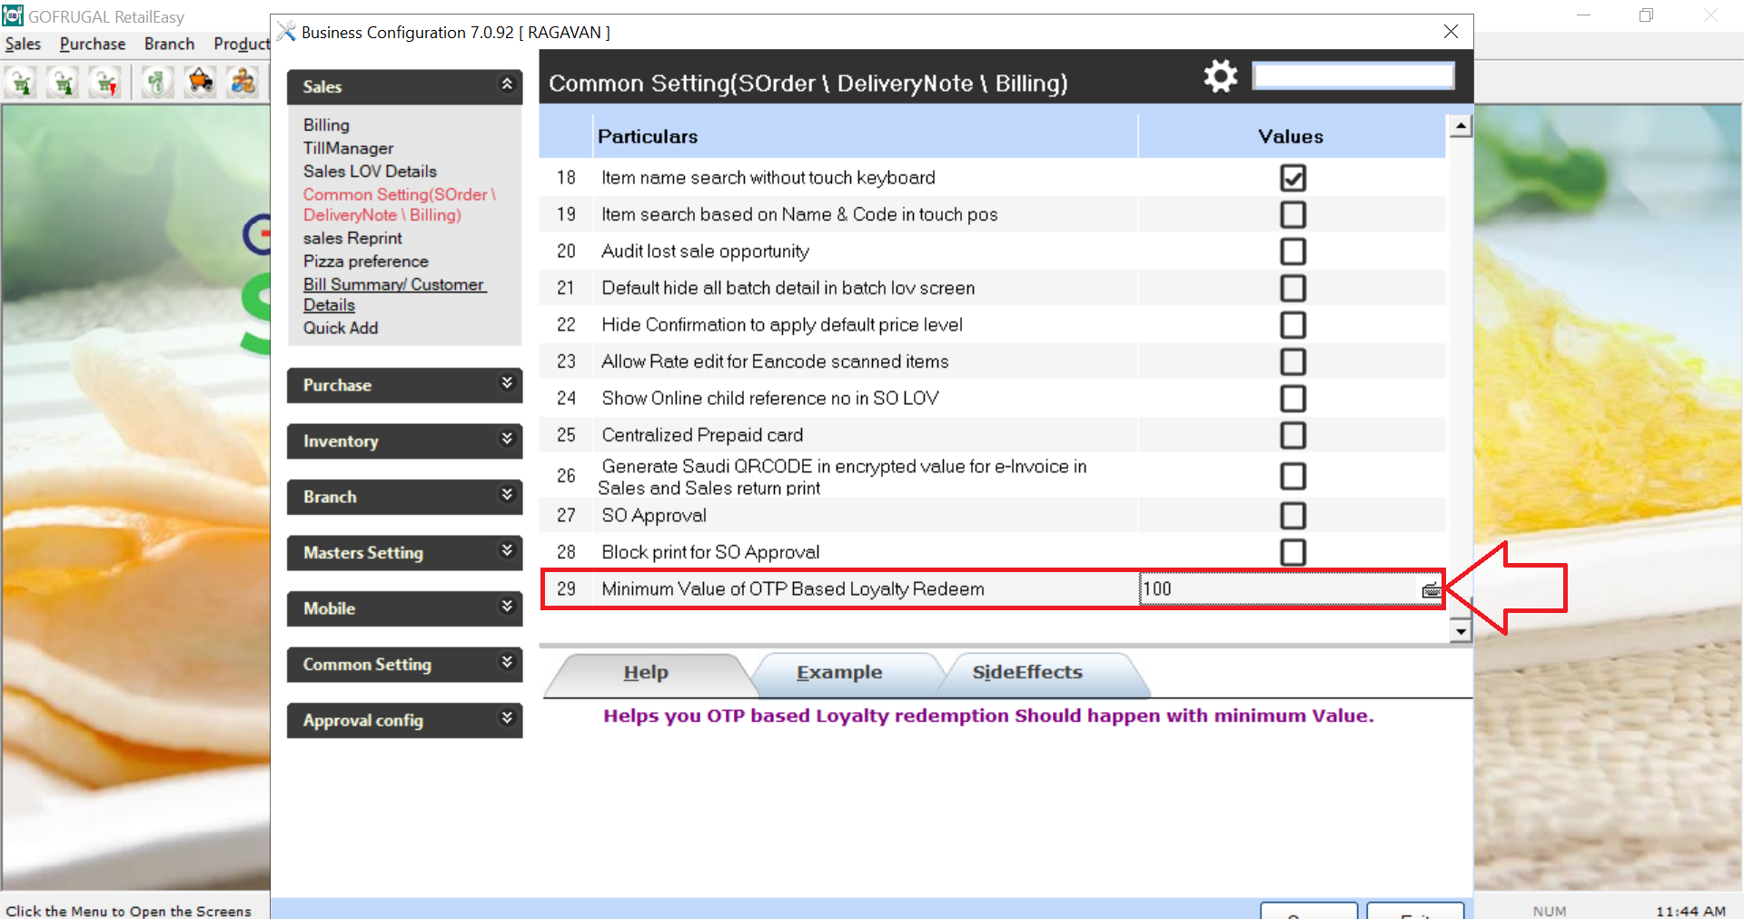Image resolution: width=1744 pixels, height=919 pixels.
Task: Click the NUM indicator in status bar
Action: pos(1550,911)
